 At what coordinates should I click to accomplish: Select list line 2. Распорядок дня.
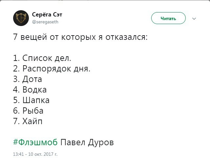52,69
